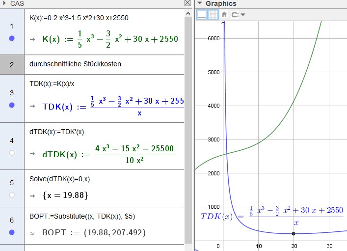Image resolution: width=347 pixels, height=251 pixels.
Task: Select the BOPT point on the graph
Action: 294,233
